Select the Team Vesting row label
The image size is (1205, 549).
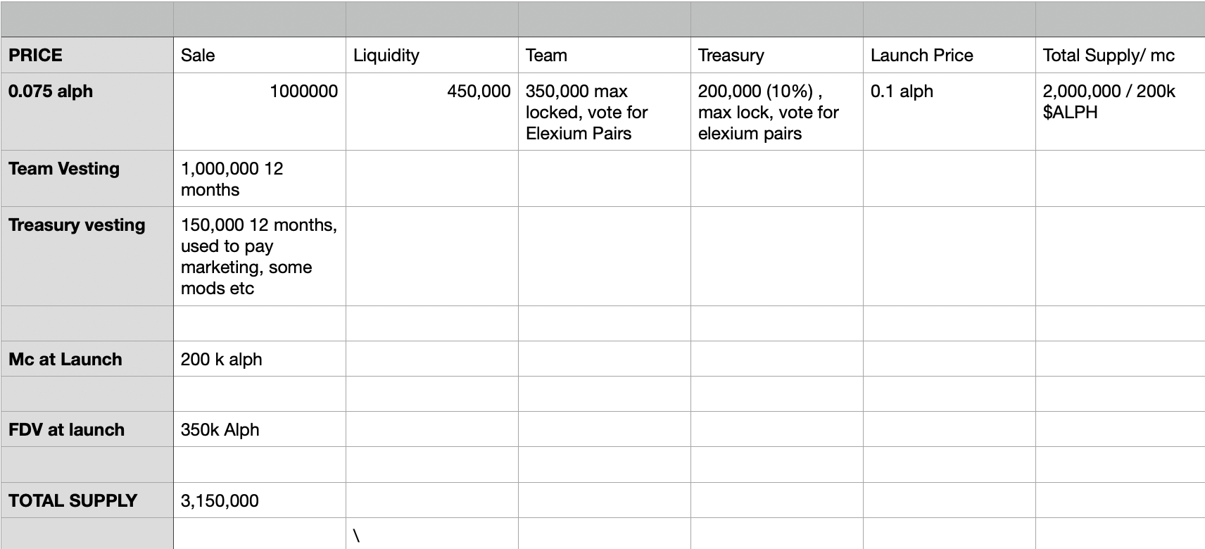(87, 178)
